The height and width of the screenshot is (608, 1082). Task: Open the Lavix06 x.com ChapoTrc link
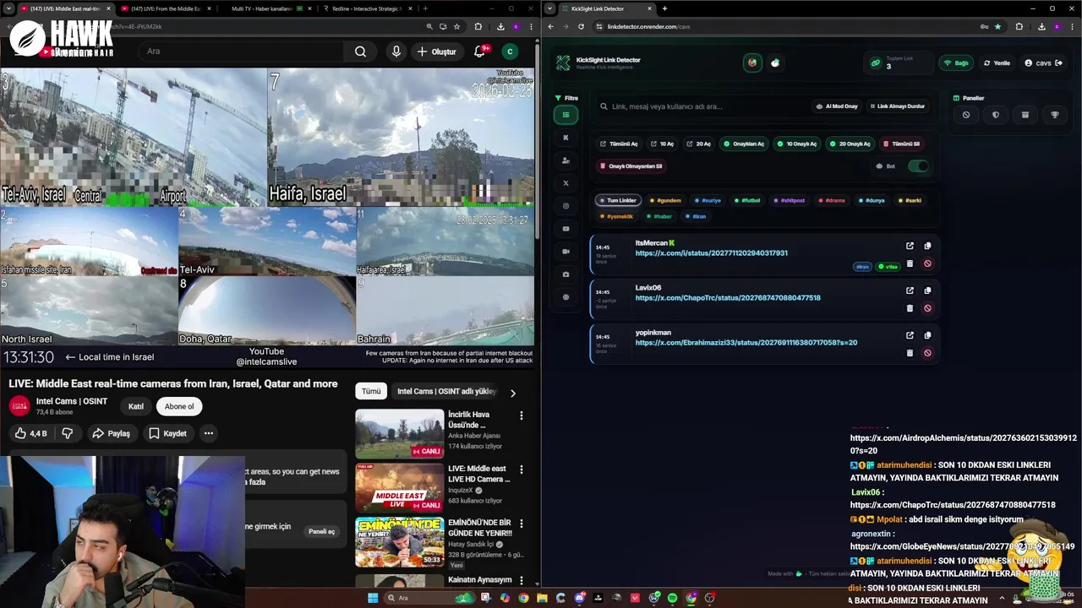[728, 298]
